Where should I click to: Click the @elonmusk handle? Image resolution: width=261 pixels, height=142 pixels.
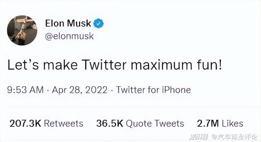[69, 36]
